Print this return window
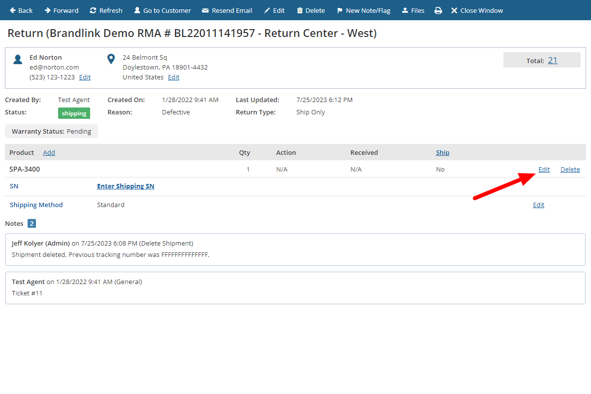Image resolution: width=591 pixels, height=394 pixels. (x=438, y=10)
